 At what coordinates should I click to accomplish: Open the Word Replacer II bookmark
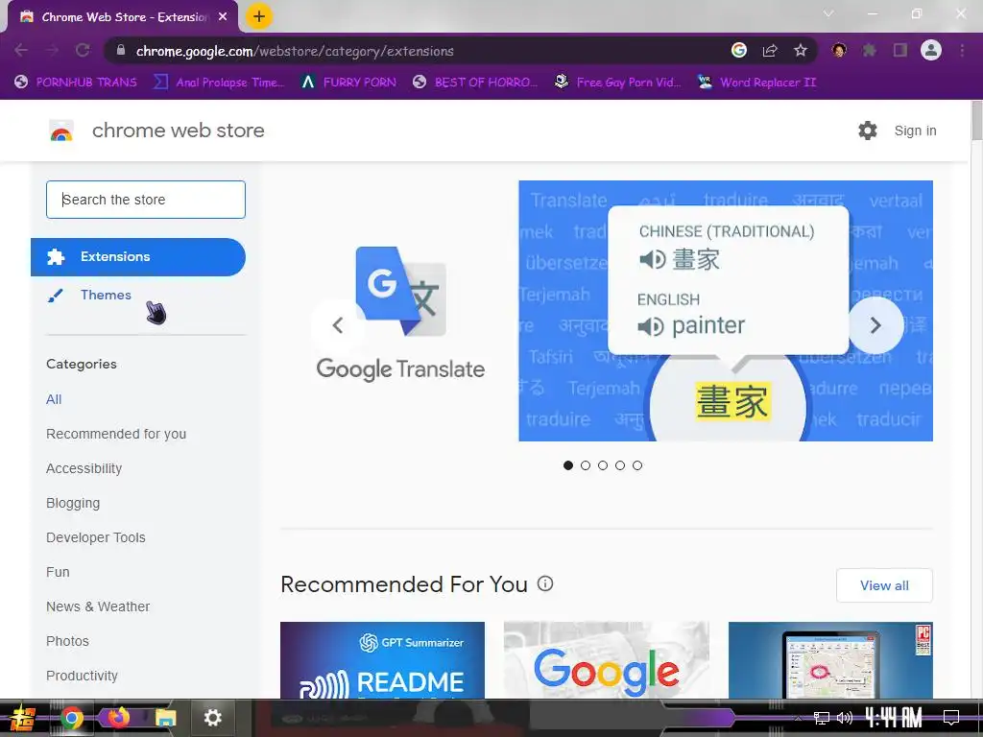(756, 83)
